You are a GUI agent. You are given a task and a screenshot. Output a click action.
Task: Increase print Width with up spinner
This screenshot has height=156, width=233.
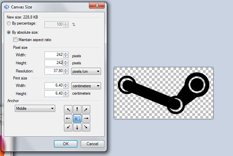click(66, 84)
